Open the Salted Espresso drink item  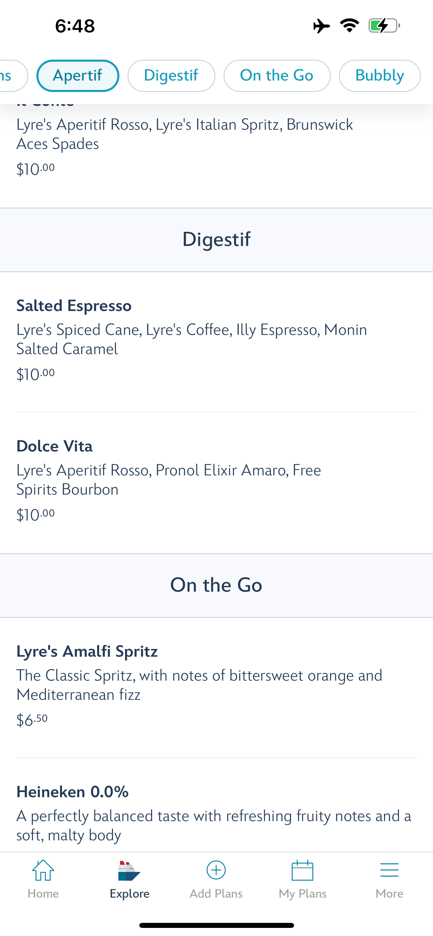[74, 306]
